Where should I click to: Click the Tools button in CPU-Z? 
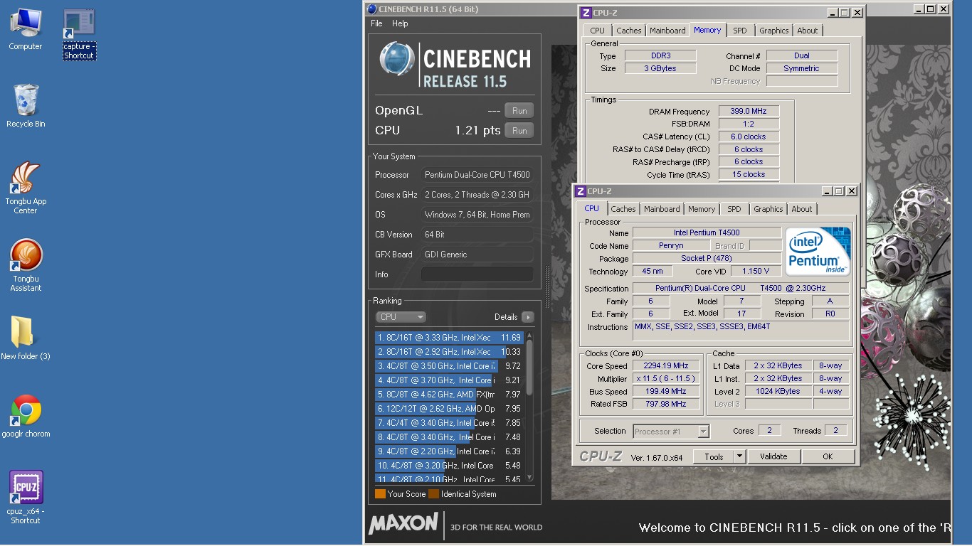[714, 457]
